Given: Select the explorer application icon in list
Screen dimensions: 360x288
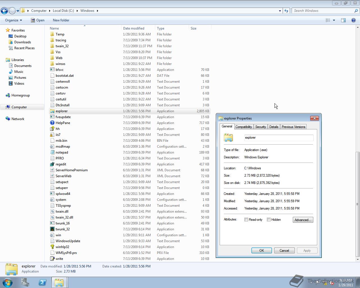Looking at the screenshot, I should click(52, 111).
